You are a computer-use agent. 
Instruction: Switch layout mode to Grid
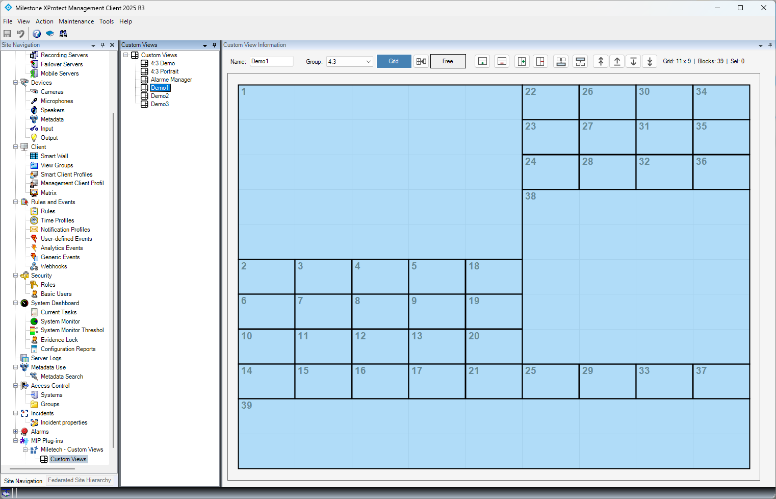pyautogui.click(x=394, y=61)
